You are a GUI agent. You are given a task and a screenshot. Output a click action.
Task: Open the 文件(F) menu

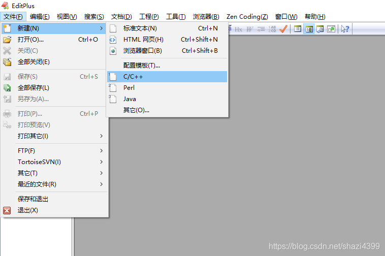click(x=13, y=17)
